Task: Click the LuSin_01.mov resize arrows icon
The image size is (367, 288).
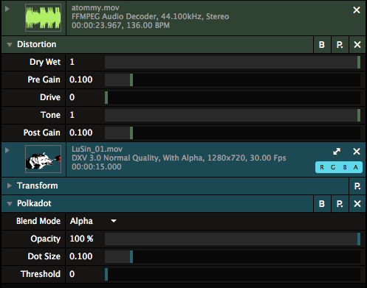Action: pyautogui.click(x=337, y=152)
